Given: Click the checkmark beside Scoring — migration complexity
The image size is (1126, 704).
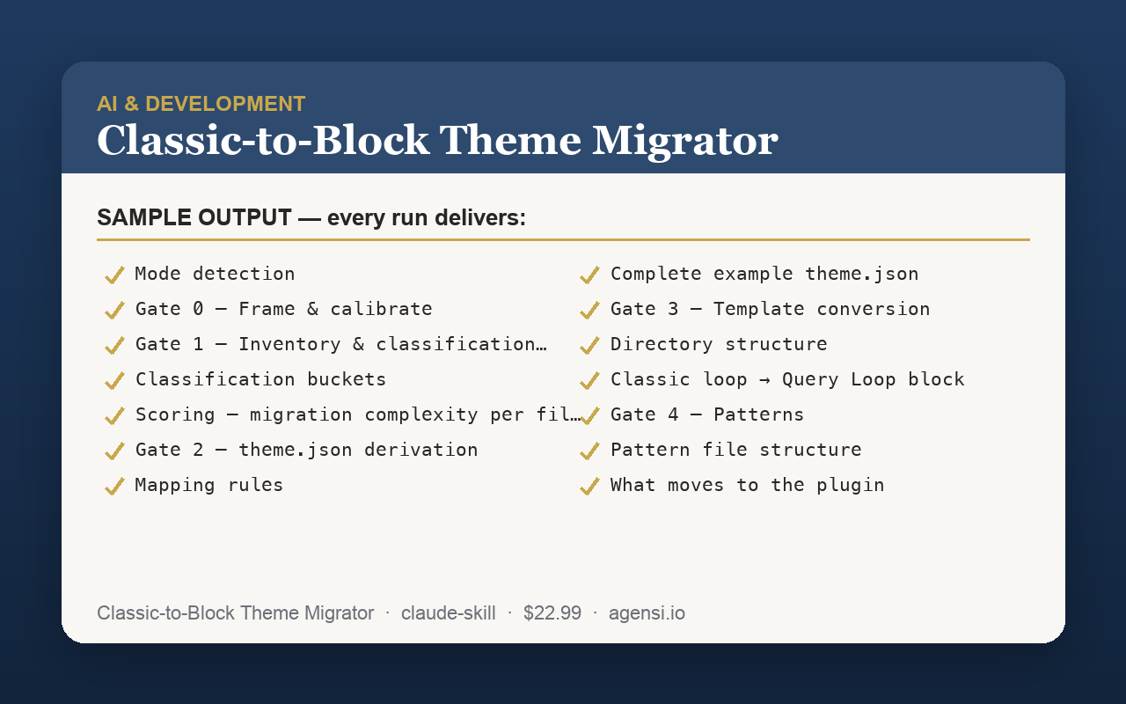Looking at the screenshot, I should click(x=114, y=416).
